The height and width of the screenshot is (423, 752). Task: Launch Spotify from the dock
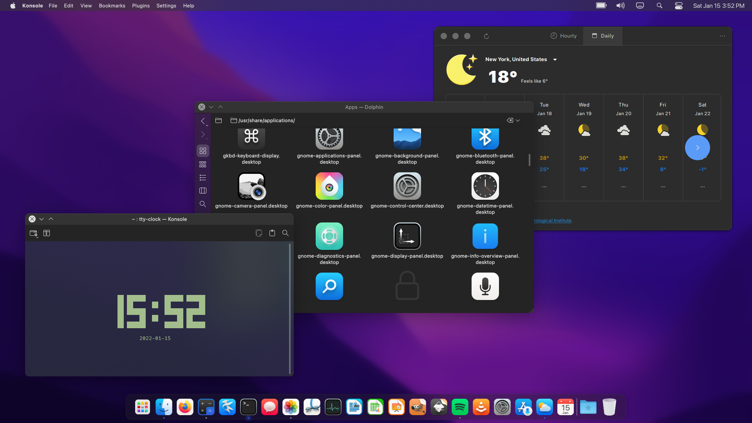[460, 407]
